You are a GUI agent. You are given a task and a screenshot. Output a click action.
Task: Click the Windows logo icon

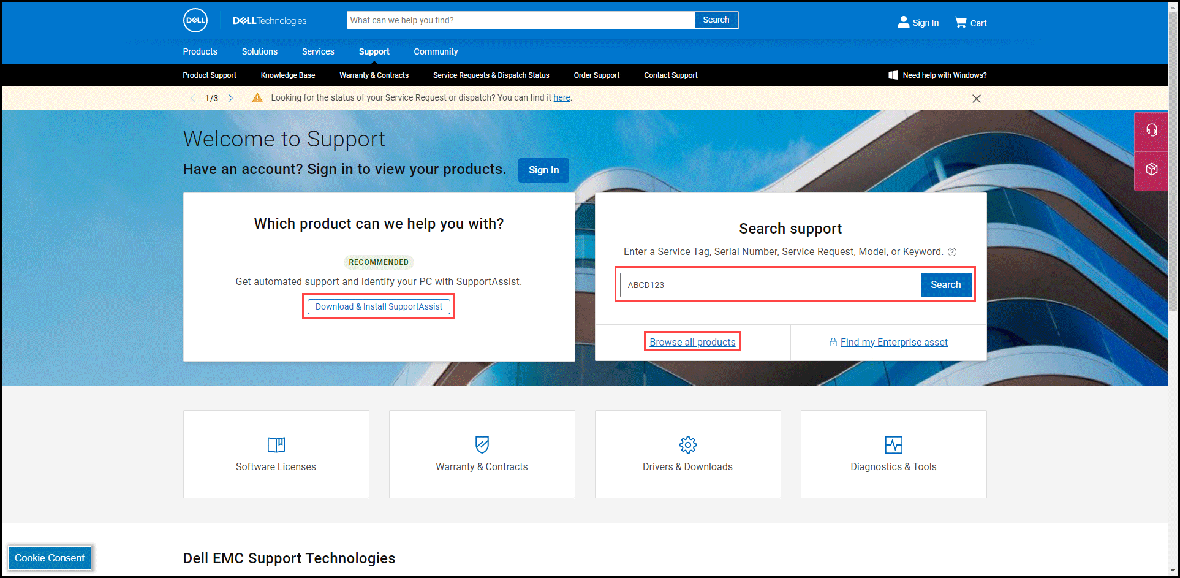pos(893,75)
